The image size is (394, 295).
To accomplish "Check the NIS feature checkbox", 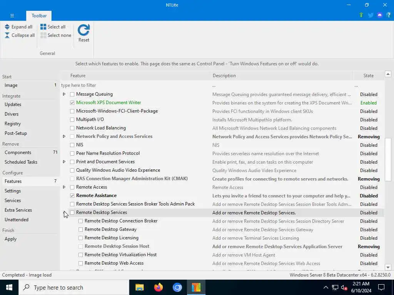I will (72, 145).
